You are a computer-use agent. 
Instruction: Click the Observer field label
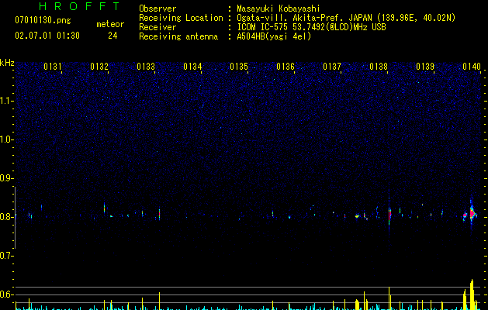tap(157, 9)
